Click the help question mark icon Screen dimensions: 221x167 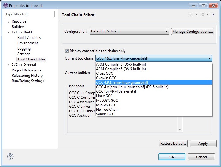coord(10,156)
